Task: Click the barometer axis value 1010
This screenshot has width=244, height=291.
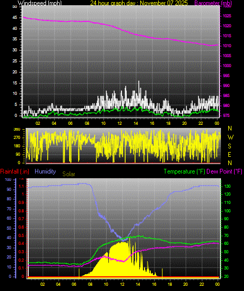Action: pos(227,46)
